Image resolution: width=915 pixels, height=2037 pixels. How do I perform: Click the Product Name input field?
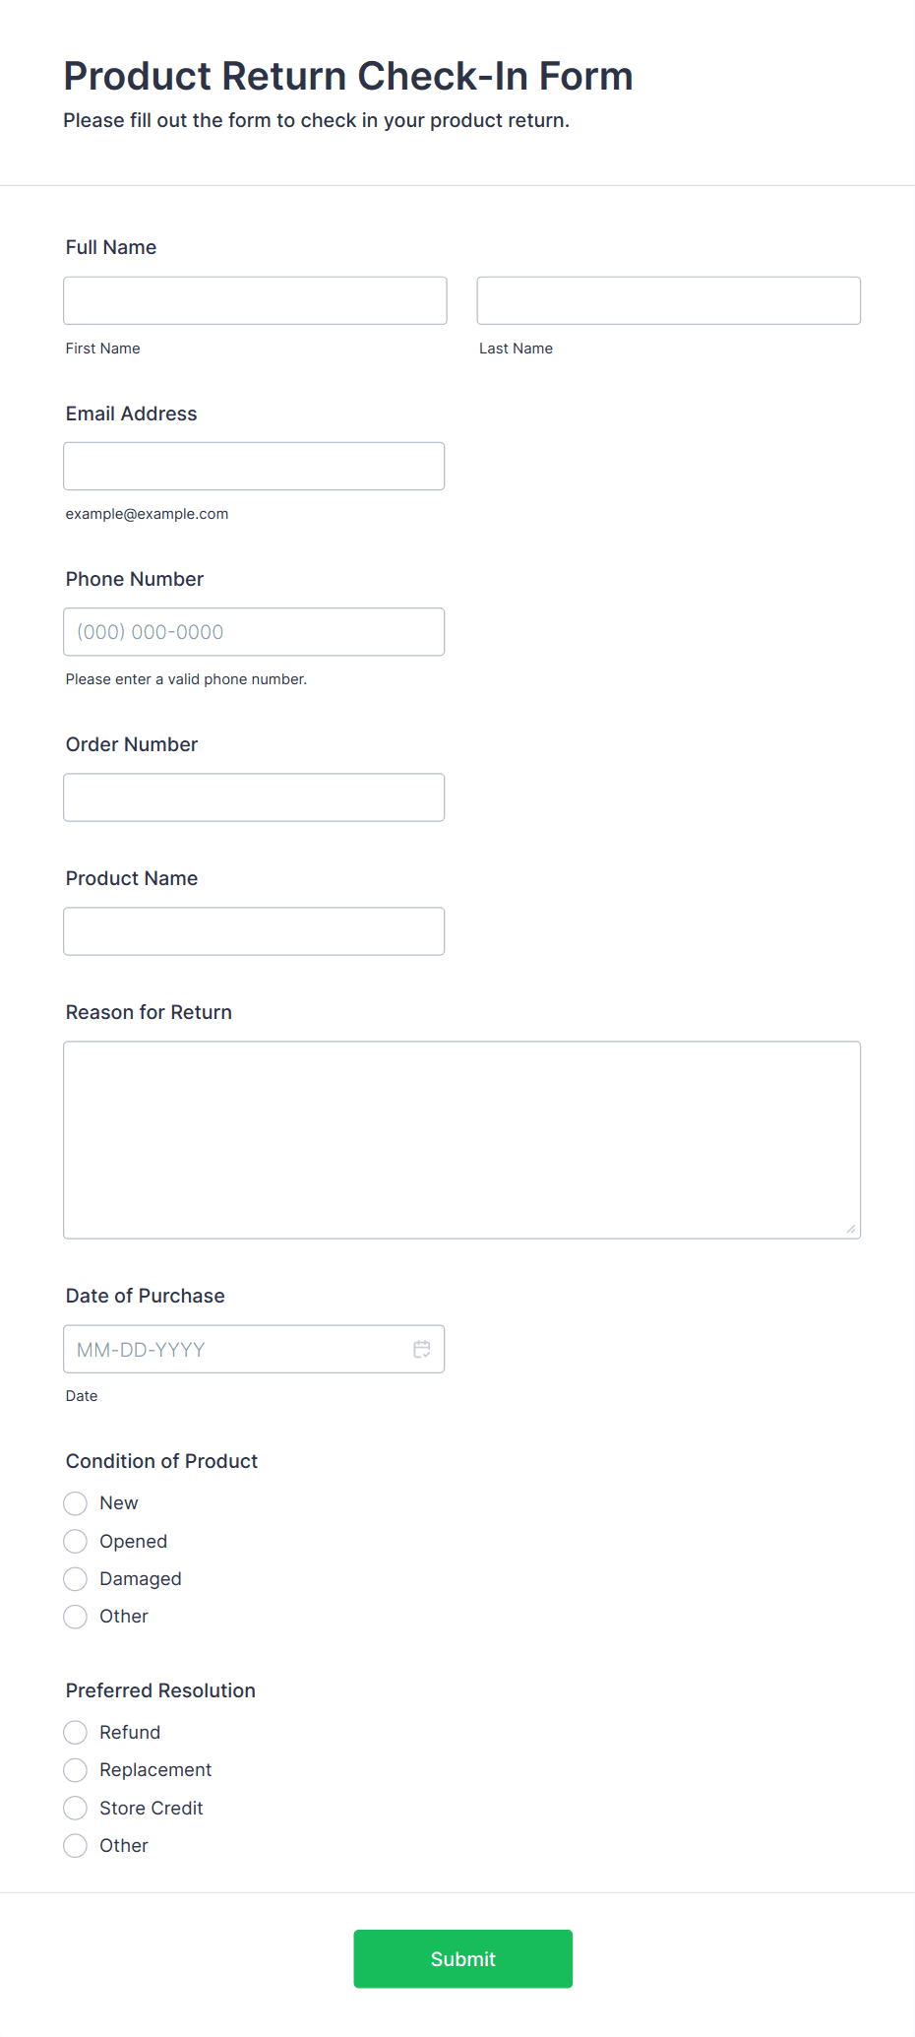tap(254, 930)
